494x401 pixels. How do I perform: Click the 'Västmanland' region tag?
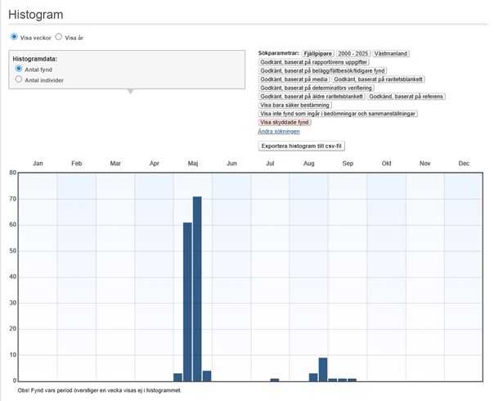391,53
